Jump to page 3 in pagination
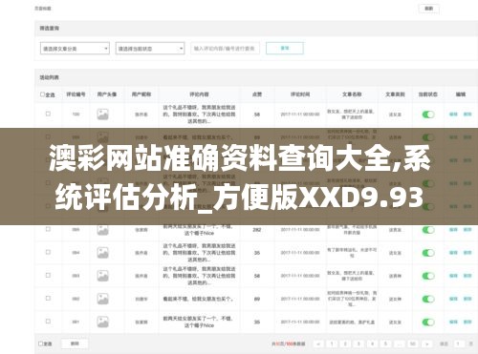The height and width of the screenshot is (354, 478). (x=358, y=344)
